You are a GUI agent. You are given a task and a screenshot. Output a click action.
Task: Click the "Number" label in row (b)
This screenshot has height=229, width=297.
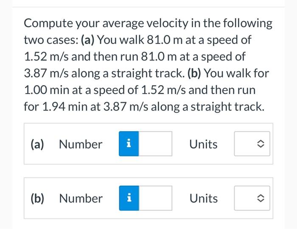[x=81, y=199]
